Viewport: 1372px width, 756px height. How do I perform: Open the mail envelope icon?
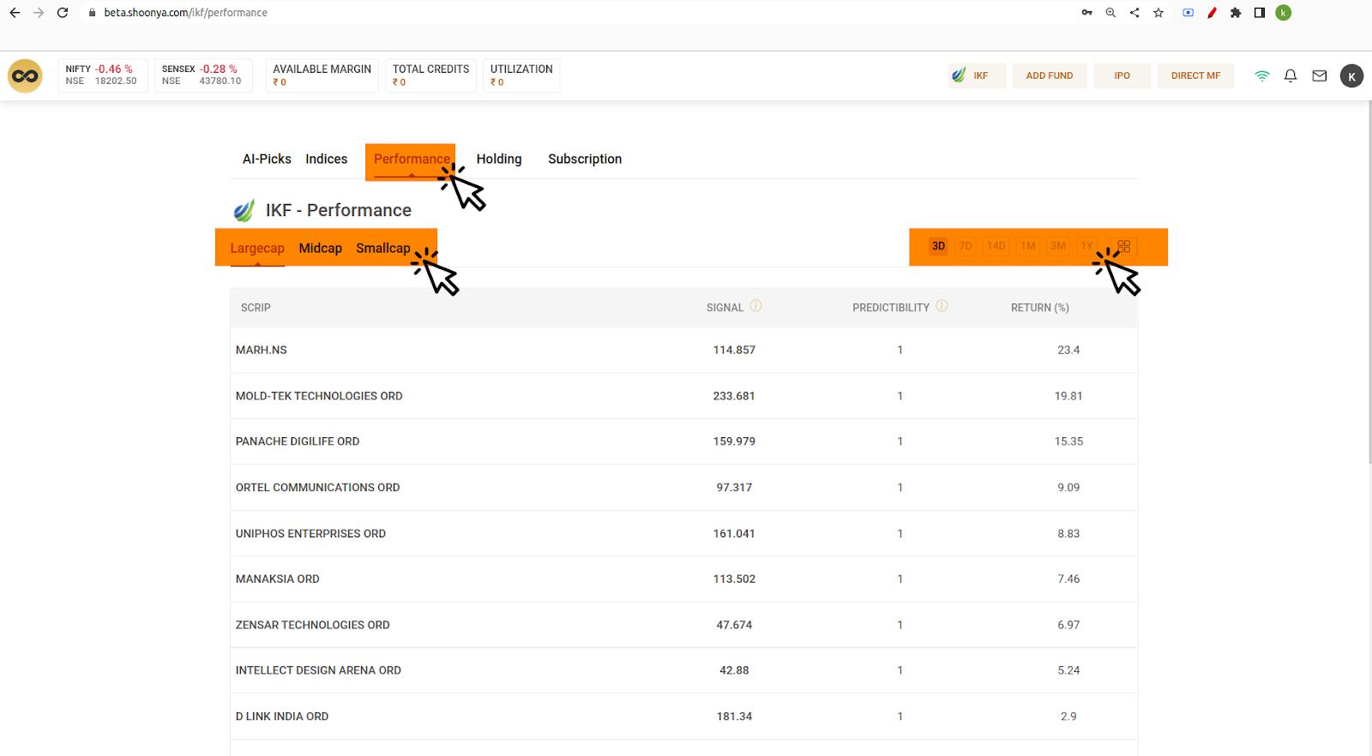coord(1320,75)
